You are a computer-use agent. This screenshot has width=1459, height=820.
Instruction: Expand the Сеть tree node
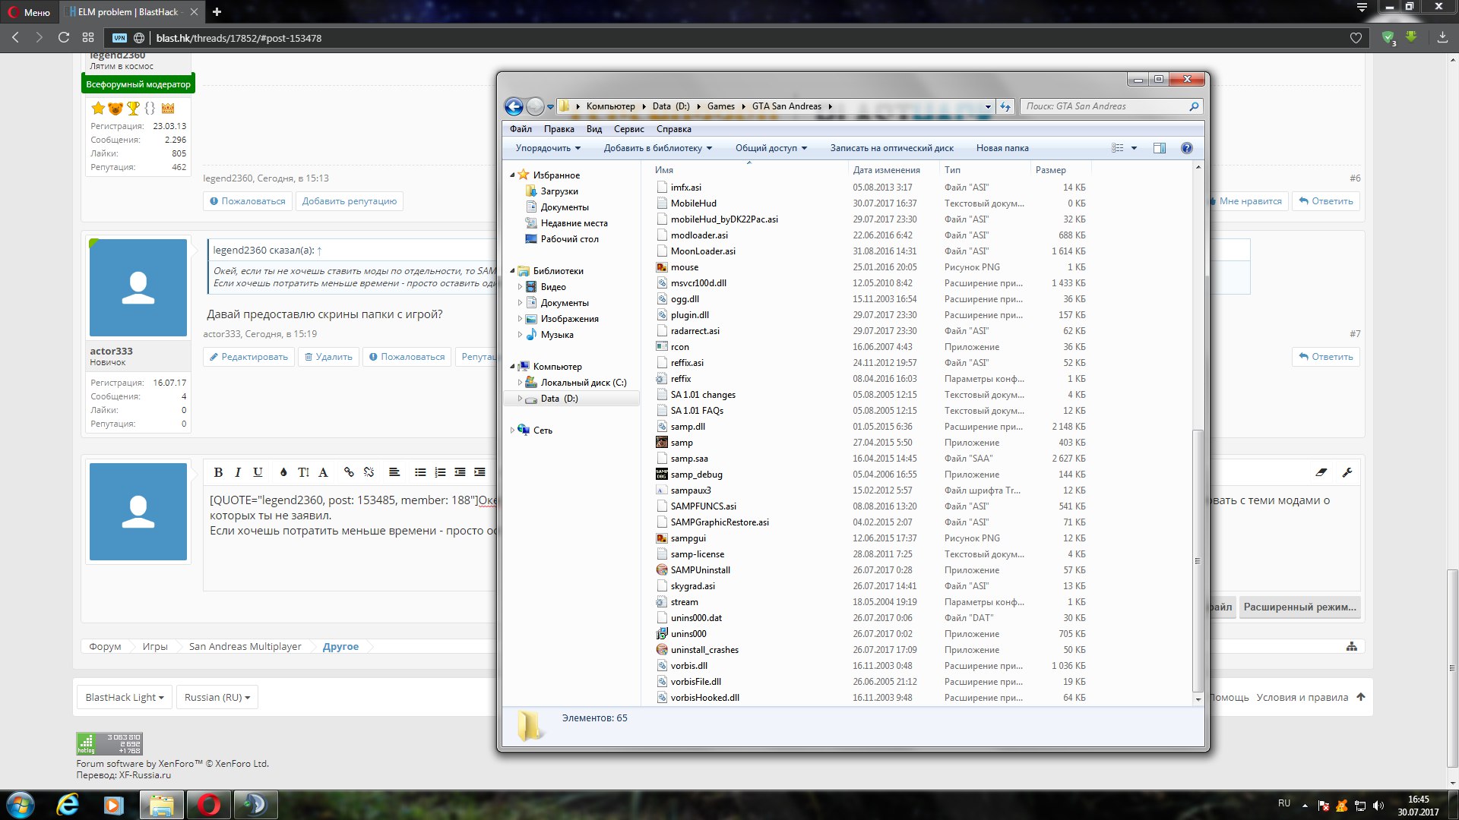click(x=512, y=430)
